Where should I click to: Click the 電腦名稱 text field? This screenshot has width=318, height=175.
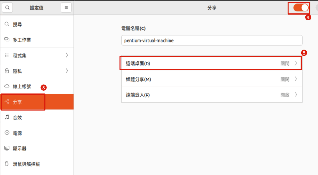coord(211,41)
